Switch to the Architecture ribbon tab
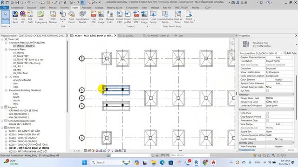 [x=17, y=8]
